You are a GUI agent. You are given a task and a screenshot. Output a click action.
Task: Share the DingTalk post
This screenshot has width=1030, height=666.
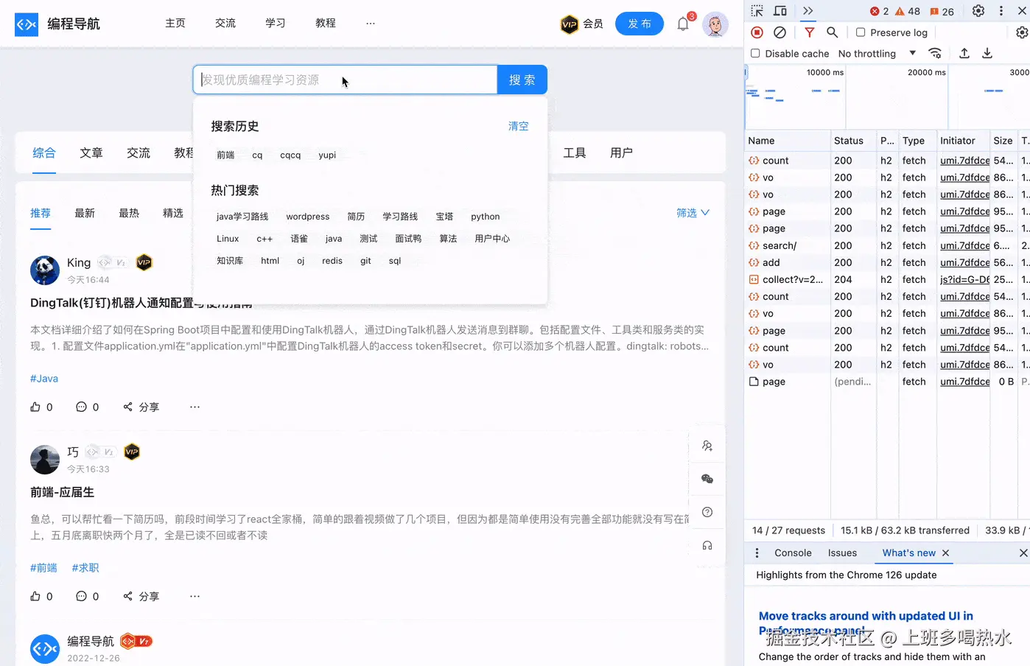[x=141, y=407]
